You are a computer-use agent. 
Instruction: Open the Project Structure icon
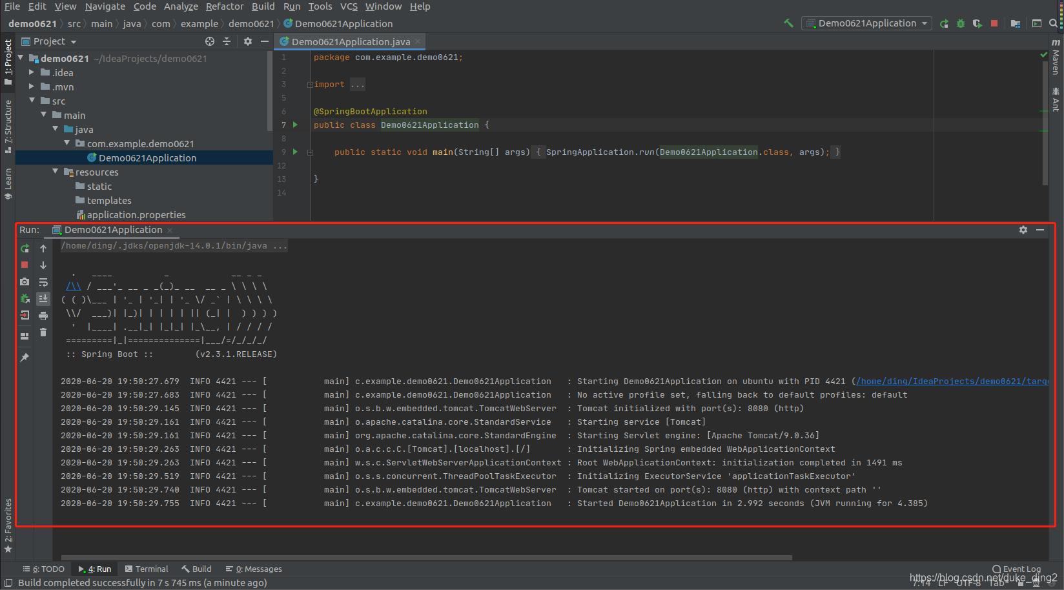[1016, 23]
